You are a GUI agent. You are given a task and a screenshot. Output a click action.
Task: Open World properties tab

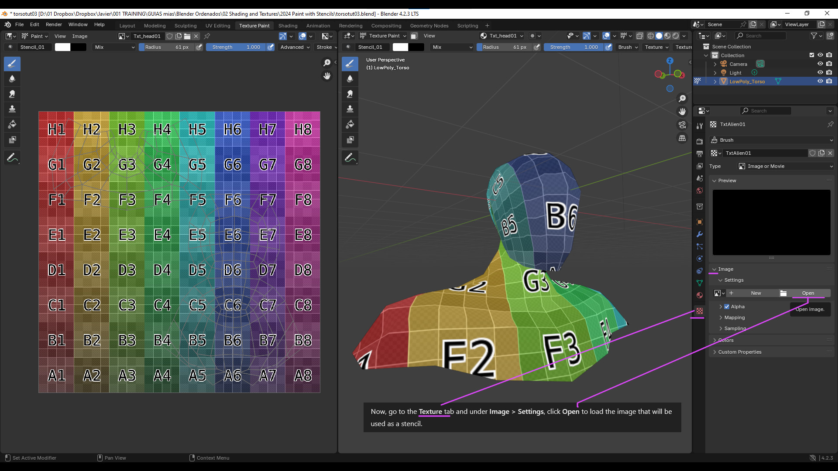click(700, 191)
